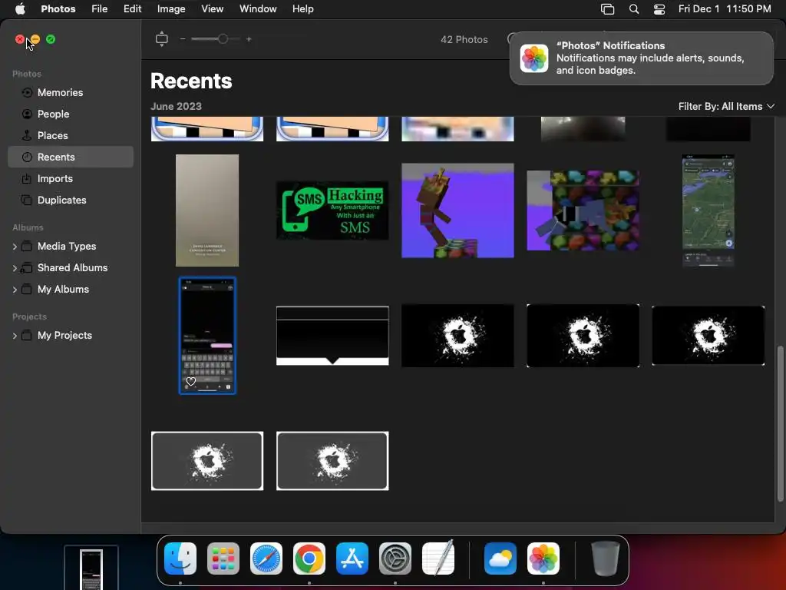The height and width of the screenshot is (590, 786).
Task: Click the Shared Albums folder icon
Action: point(27,268)
